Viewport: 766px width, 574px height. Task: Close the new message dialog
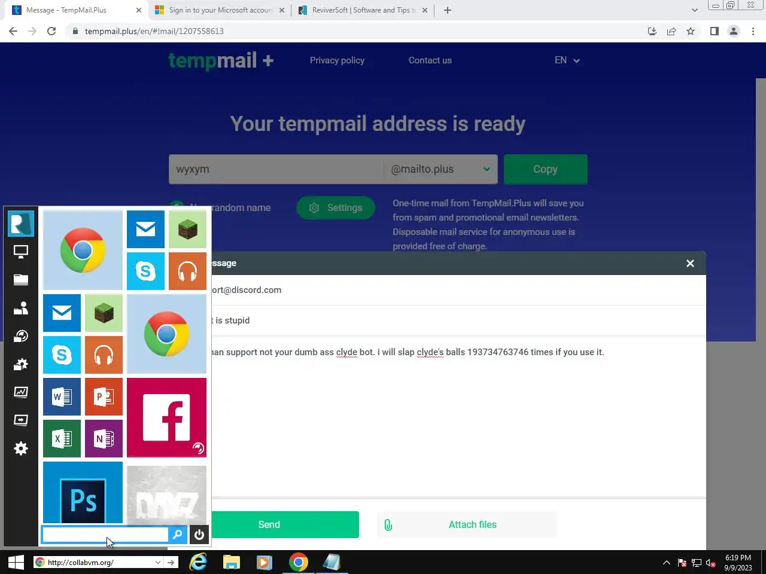click(690, 263)
